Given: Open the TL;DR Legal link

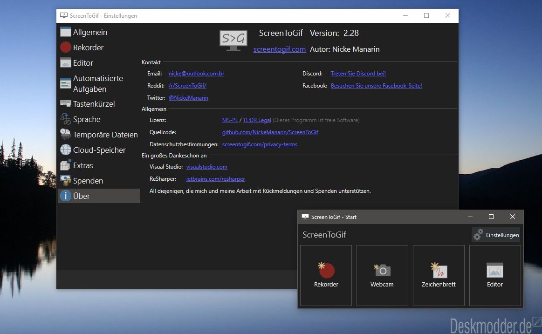Looking at the screenshot, I should point(257,120).
